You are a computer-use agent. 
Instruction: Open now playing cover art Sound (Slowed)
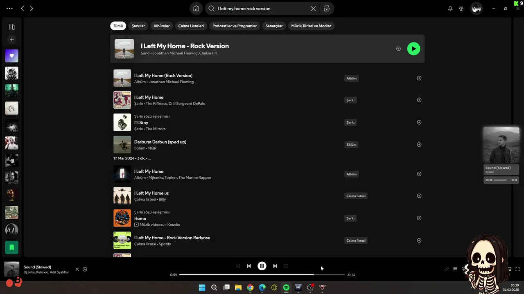click(11, 269)
